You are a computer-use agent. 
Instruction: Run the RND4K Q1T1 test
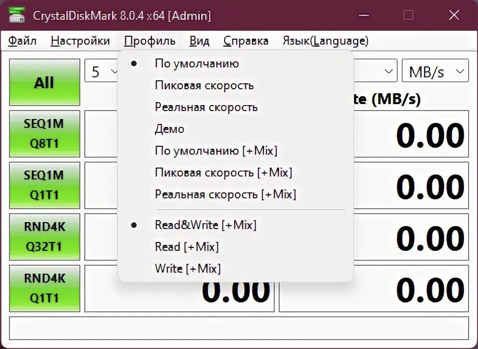pos(45,289)
